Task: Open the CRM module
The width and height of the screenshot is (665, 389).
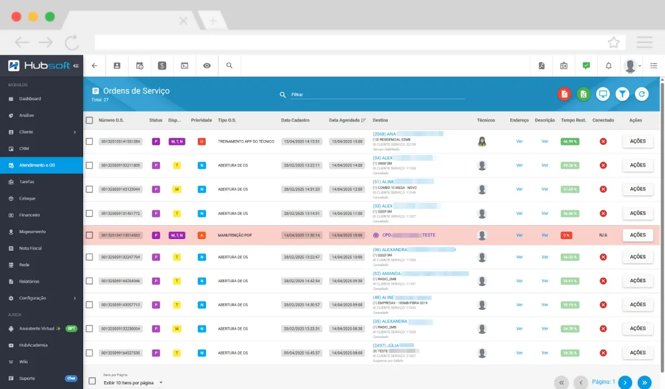Action: tap(42, 148)
